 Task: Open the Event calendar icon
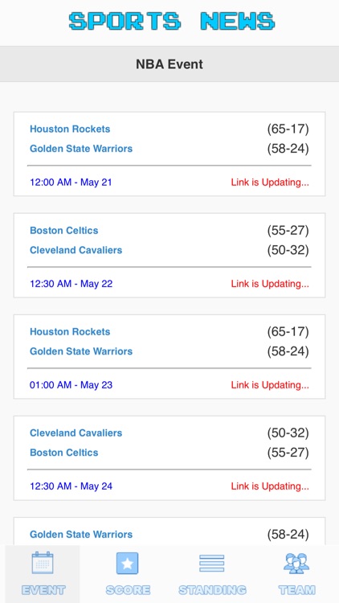43,563
